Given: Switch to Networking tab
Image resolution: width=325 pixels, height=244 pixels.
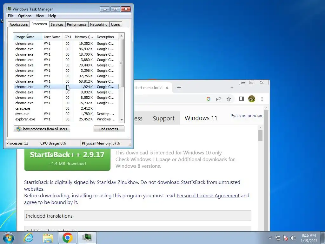Looking at the screenshot, I should 99,24.
